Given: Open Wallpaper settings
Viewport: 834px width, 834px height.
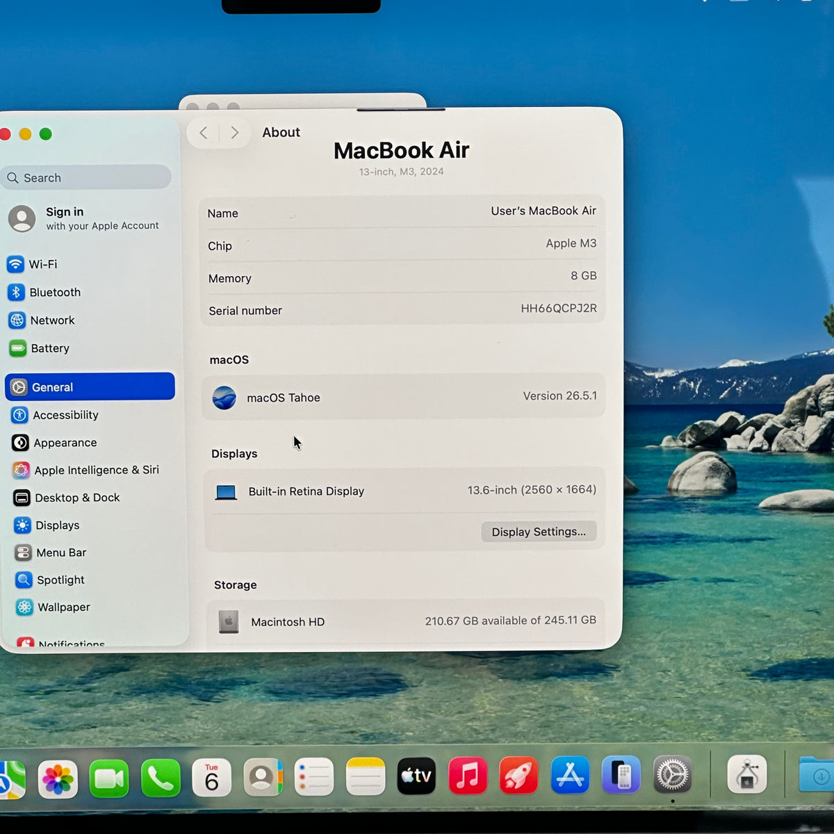Looking at the screenshot, I should pos(54,607).
